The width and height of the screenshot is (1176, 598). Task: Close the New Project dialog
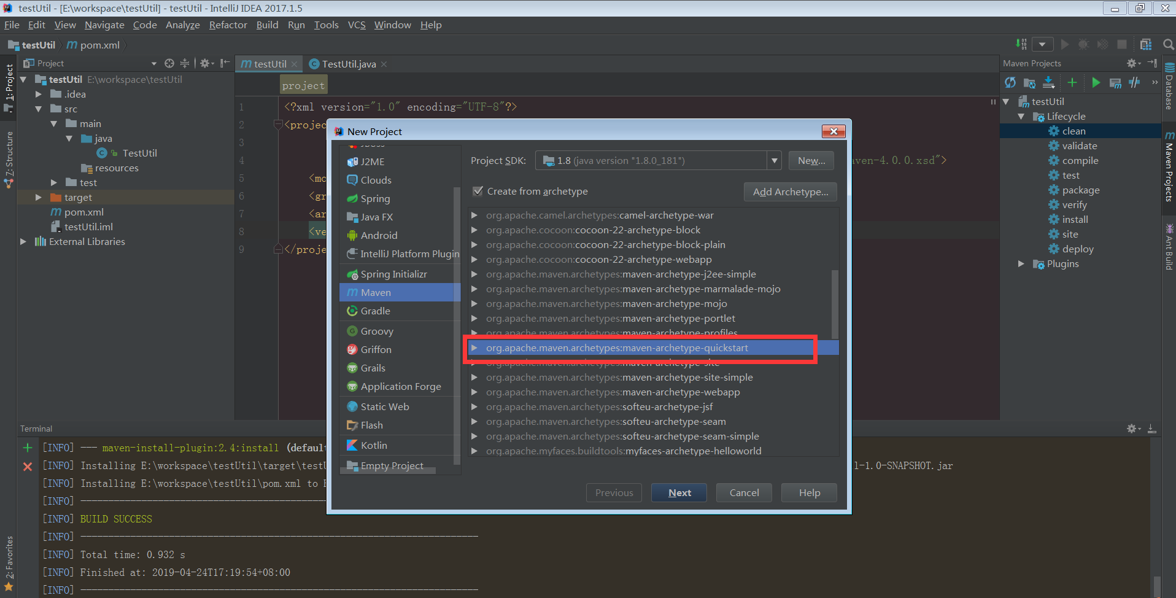coord(834,131)
